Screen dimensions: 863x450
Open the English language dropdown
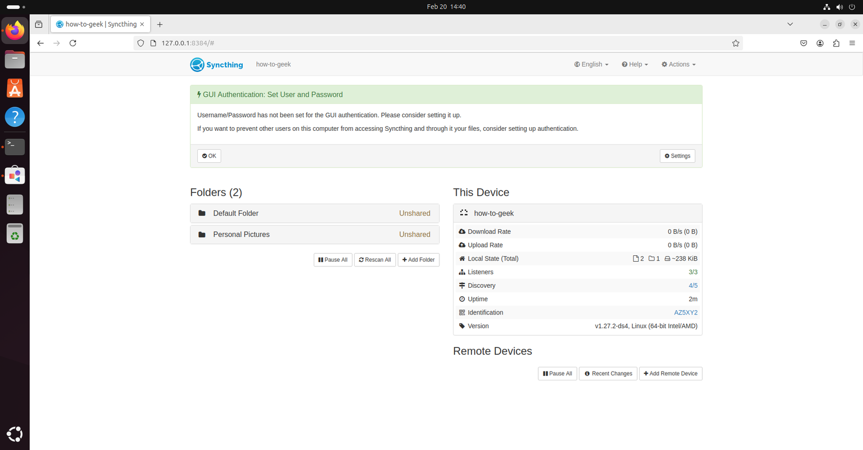click(591, 64)
